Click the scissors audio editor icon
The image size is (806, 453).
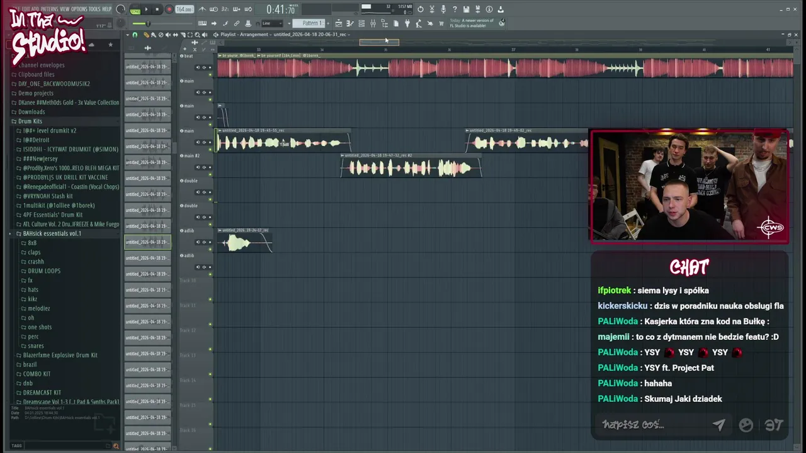(x=432, y=9)
